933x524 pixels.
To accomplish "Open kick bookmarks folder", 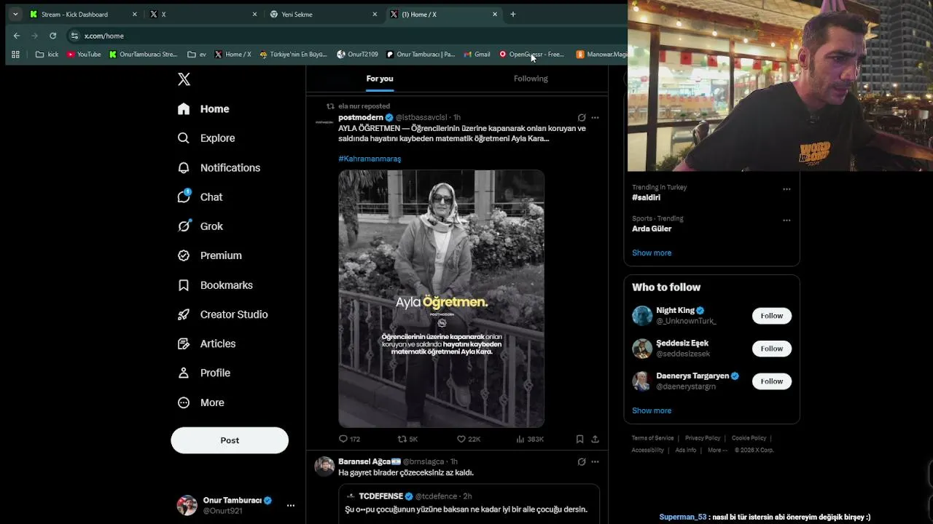I will (x=47, y=55).
